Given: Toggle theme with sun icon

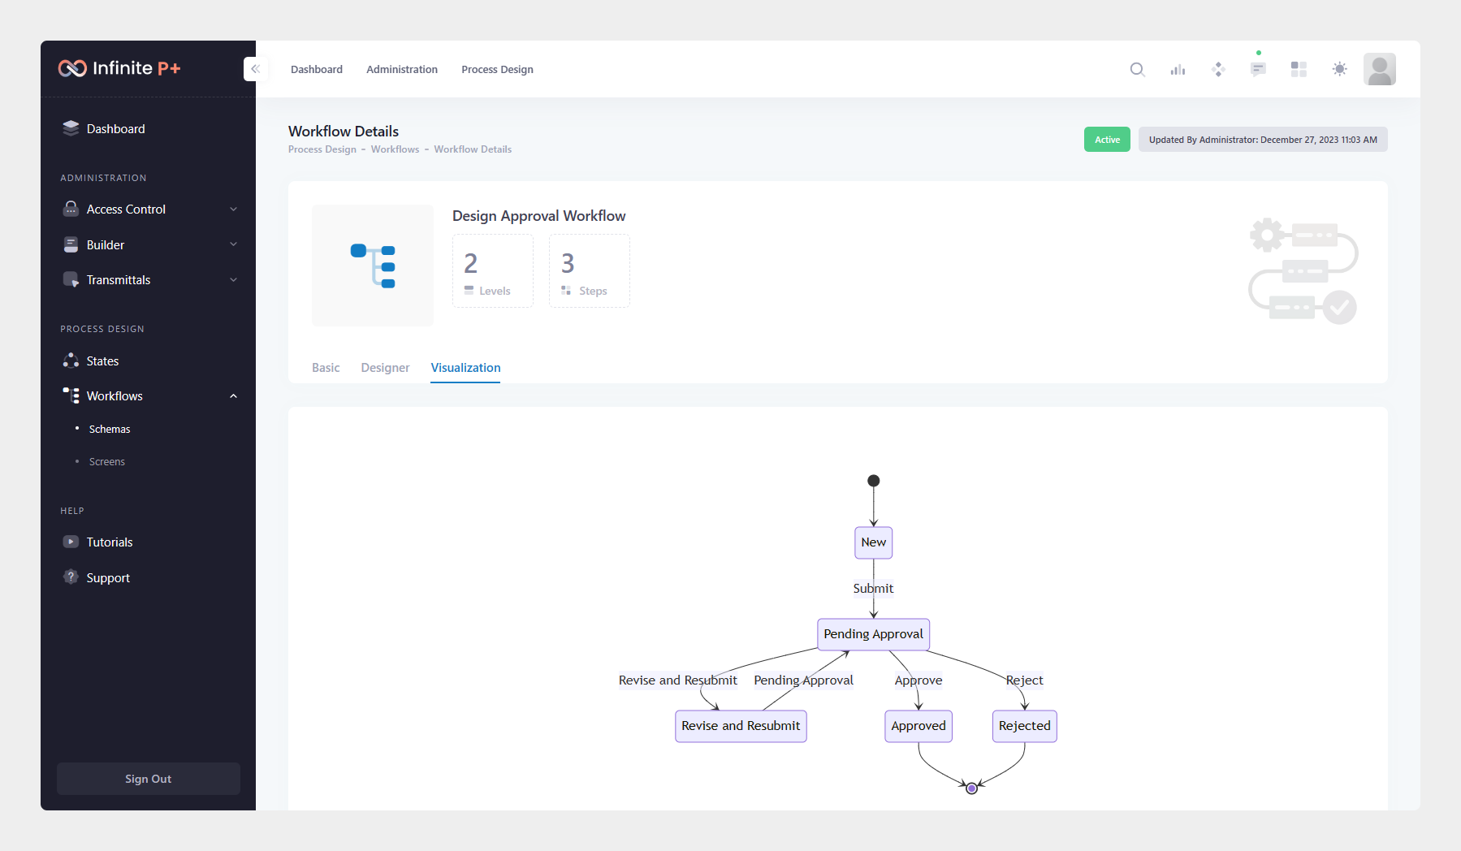Looking at the screenshot, I should click(1339, 69).
